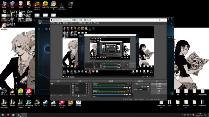
Task: Open settings gear of the second mixer channel
Action: (130, 94)
